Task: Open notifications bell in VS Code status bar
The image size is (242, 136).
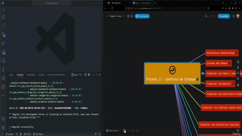Action: point(100,134)
